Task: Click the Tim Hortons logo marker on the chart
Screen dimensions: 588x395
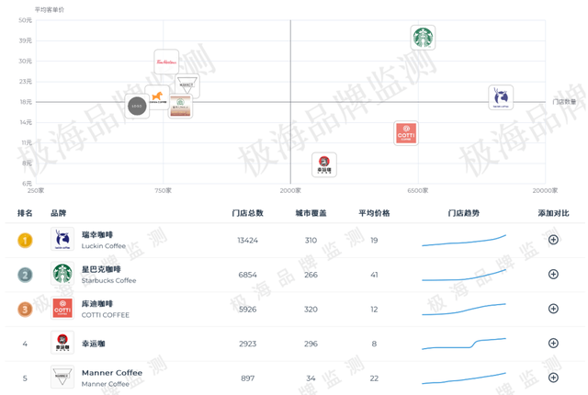Action: coord(166,62)
